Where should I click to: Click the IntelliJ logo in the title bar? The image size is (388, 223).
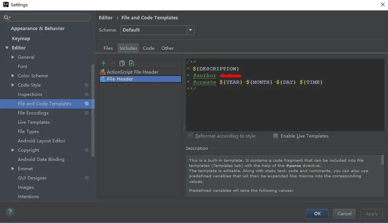tap(6, 4)
